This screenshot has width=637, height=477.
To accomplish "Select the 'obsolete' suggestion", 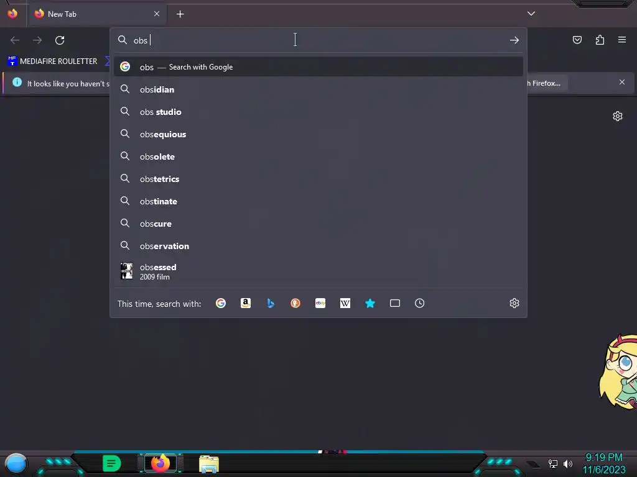I will tap(318, 157).
